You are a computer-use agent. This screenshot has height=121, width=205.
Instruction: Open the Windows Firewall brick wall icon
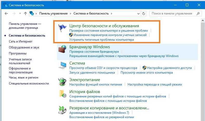coord(62,49)
